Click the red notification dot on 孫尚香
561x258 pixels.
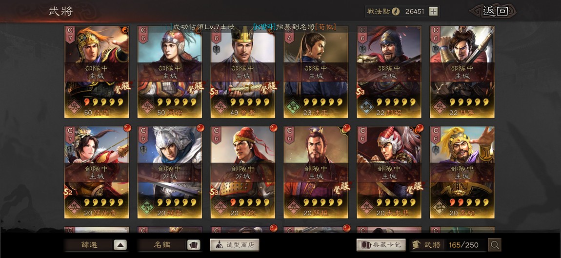click(127, 128)
